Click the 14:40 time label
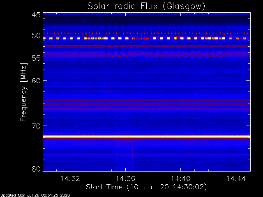The image size is (263, 197). (181, 179)
